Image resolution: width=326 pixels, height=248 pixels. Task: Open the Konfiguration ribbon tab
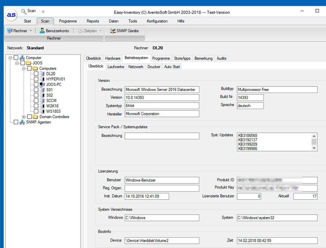[157, 21]
